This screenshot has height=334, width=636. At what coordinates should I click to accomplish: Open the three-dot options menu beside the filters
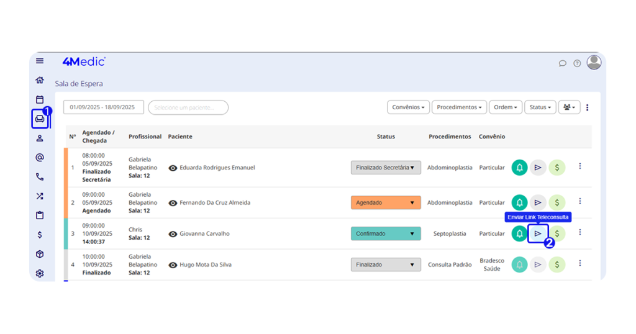click(x=588, y=107)
